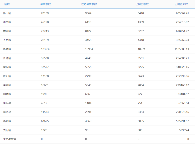The width and height of the screenshot is (195, 145).
Task: Click the 区域 column header
Action: pyautogui.click(x=7, y=4)
